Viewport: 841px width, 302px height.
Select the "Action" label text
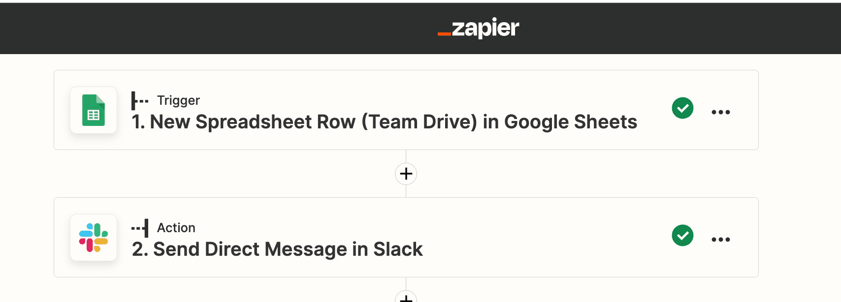click(176, 228)
